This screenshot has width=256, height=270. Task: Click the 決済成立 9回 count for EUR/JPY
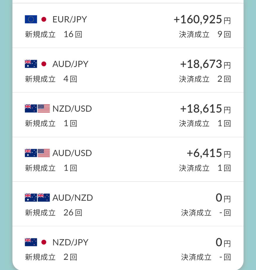point(205,34)
